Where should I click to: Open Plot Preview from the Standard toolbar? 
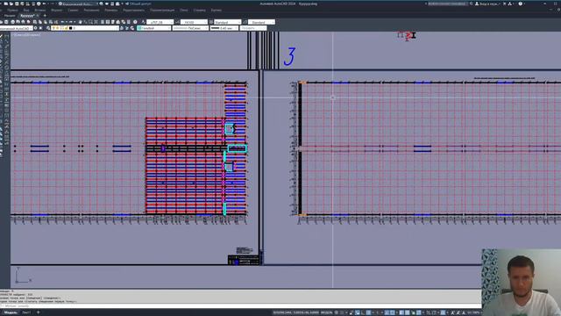point(18,22)
